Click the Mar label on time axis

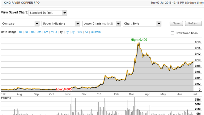[x=131, y=94]
